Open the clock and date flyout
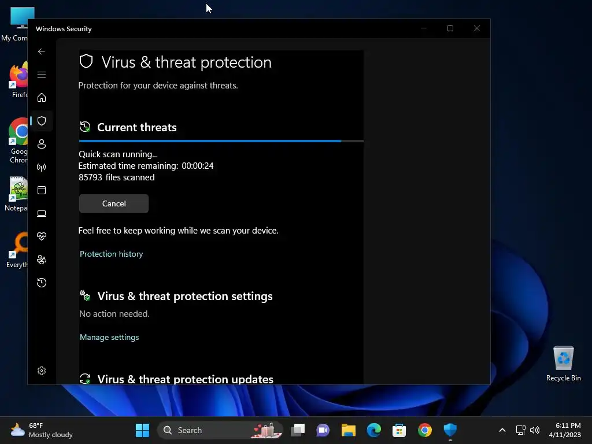 pos(565,430)
